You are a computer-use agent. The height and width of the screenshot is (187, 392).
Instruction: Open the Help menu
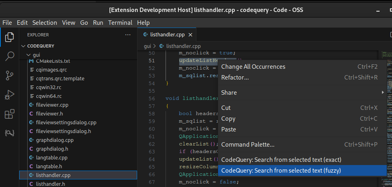[143, 23]
